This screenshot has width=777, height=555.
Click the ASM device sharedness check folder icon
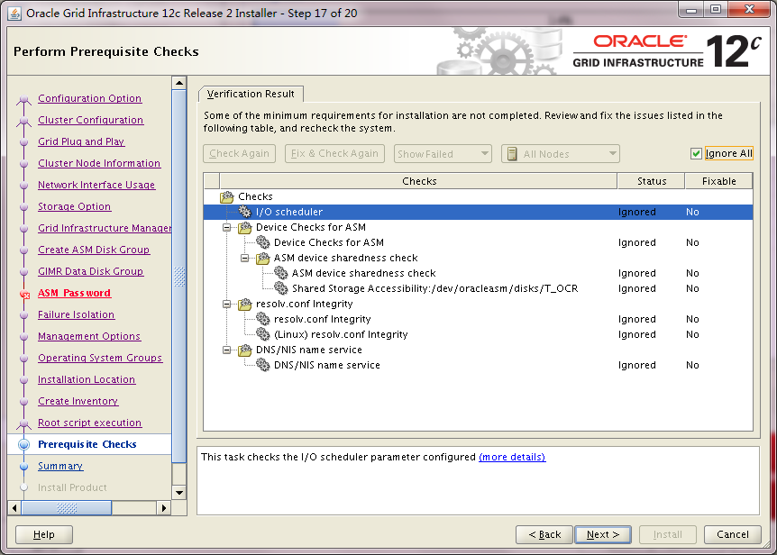pos(262,258)
